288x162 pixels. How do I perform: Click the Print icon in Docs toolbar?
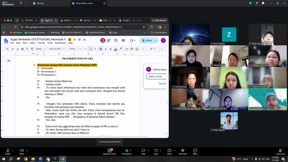coord(22,49)
